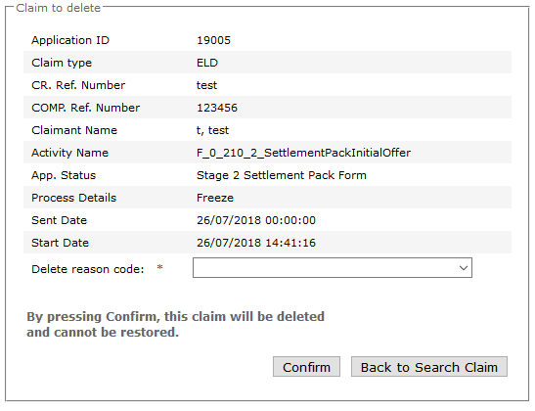Click the Delete reason code label
The height and width of the screenshot is (411, 535).
point(88,269)
